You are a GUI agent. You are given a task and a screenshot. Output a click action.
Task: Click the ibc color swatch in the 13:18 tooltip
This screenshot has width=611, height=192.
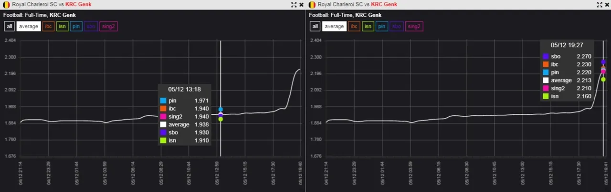163,109
